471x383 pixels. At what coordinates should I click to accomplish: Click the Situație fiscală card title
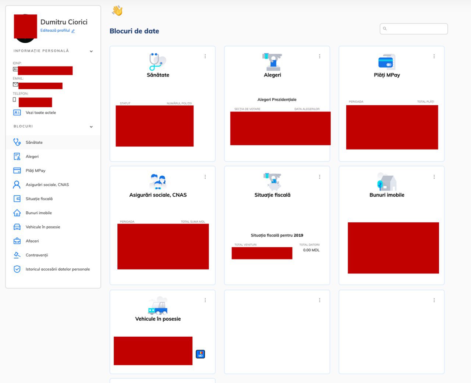[x=272, y=195]
